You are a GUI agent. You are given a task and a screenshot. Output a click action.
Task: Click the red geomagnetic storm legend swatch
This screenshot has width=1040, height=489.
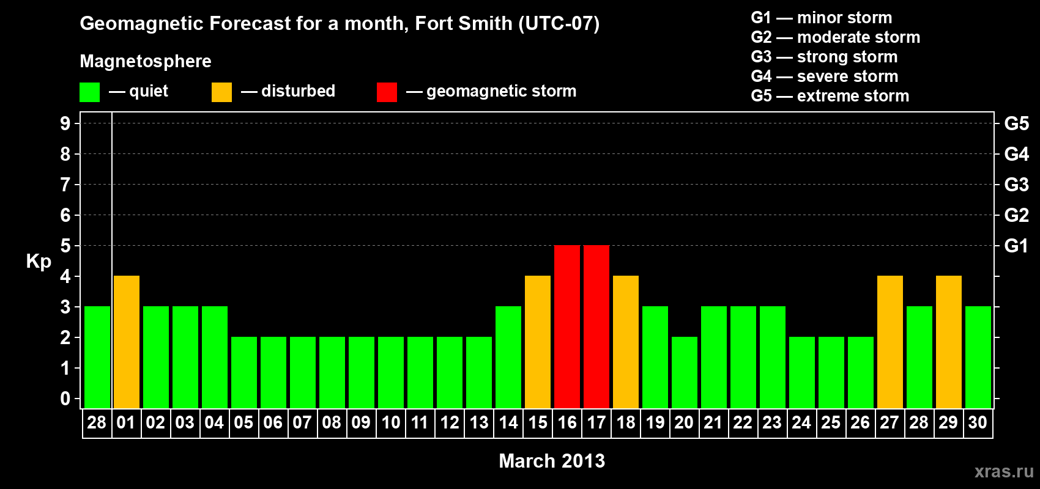click(387, 92)
